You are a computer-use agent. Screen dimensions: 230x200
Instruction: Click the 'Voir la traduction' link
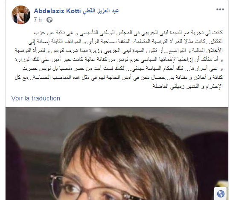pos(36,98)
